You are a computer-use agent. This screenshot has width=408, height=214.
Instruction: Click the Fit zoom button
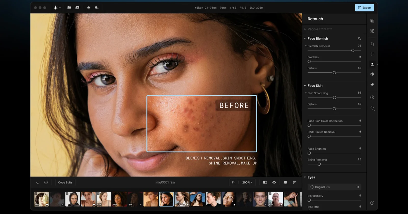pyautogui.click(x=234, y=182)
